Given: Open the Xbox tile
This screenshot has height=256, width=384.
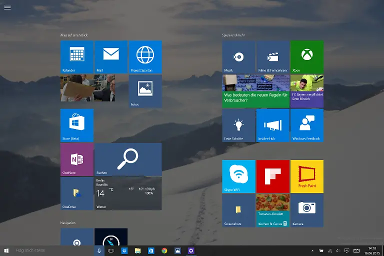Looking at the screenshot, I should tap(306, 57).
